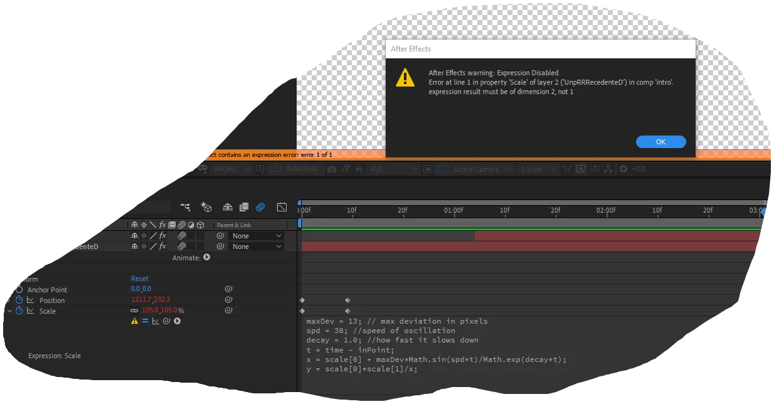Toggle region of interest icon
The width and height of the screenshot is (774, 404).
pos(428,169)
